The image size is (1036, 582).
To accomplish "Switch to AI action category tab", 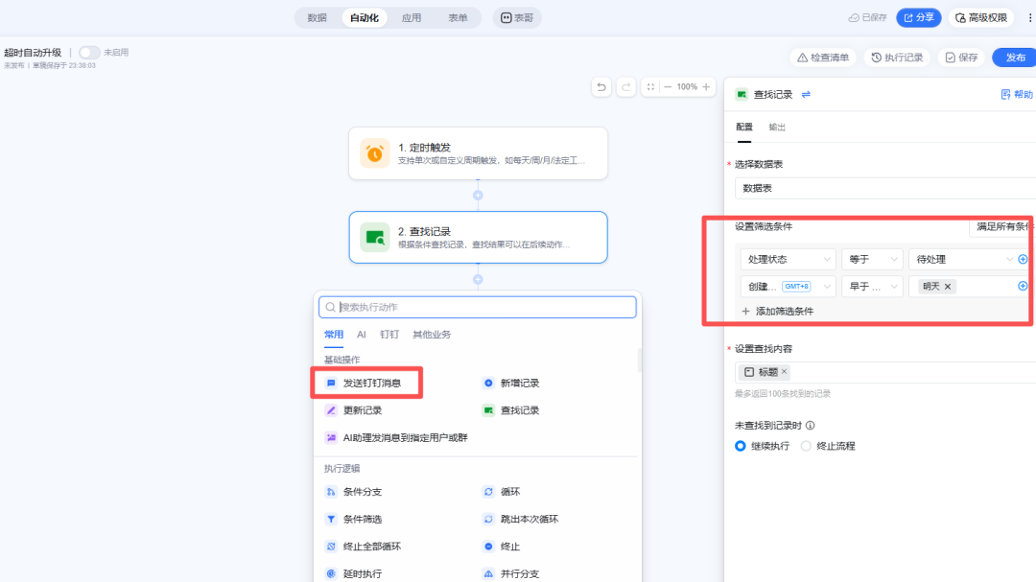I will tap(362, 335).
